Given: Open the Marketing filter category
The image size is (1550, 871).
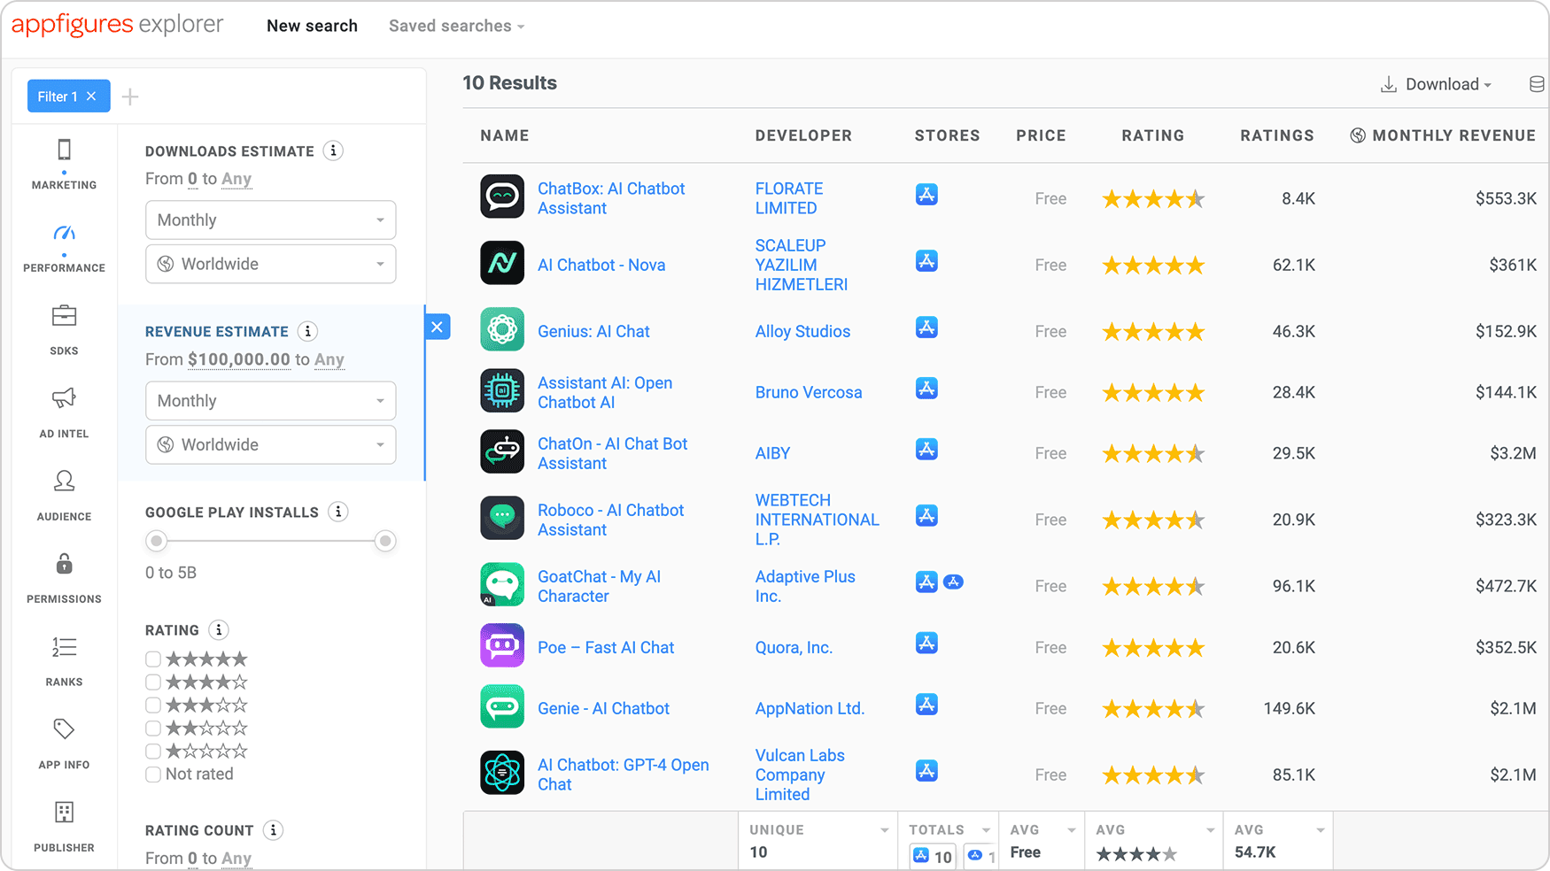Looking at the screenshot, I should 64,165.
